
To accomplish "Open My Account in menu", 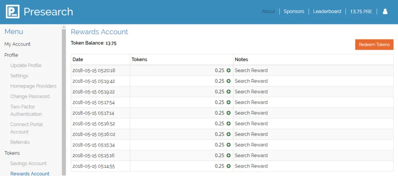I will 17,44.
